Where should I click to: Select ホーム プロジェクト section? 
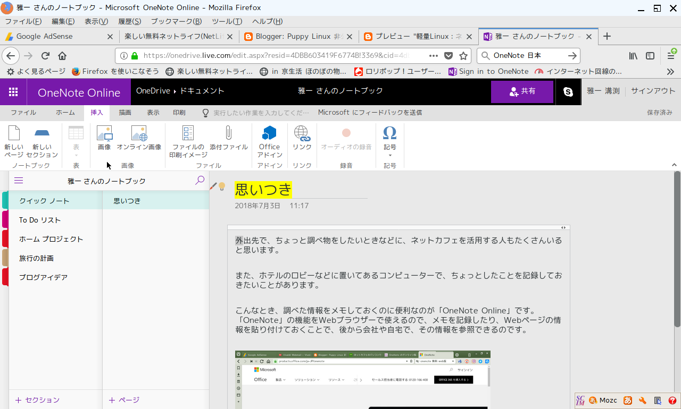55,239
